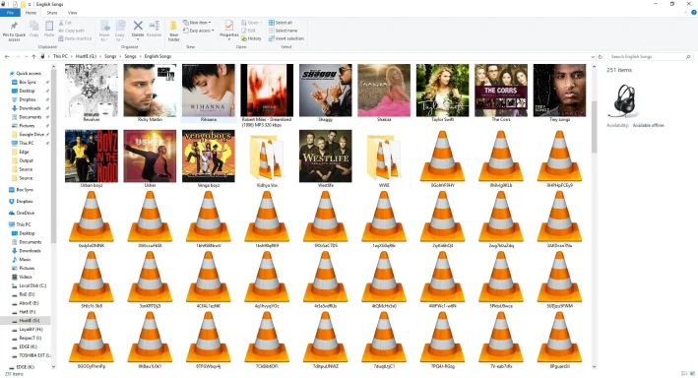Click the Paste clipboard icon

click(x=49, y=27)
